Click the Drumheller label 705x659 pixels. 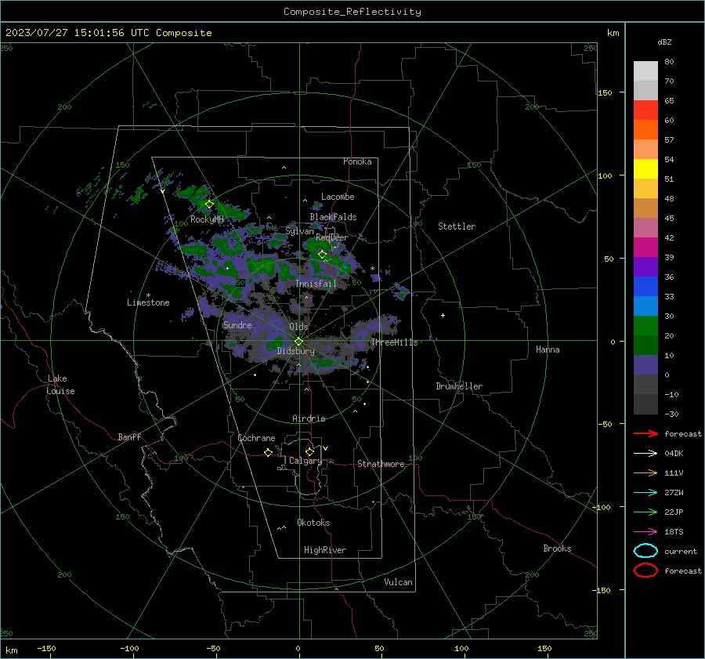pyautogui.click(x=459, y=386)
